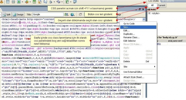Image resolution: width=186 pixels, height=100 pixels.
Task: Click the Insert Div Tag icon
Action: [13, 2]
